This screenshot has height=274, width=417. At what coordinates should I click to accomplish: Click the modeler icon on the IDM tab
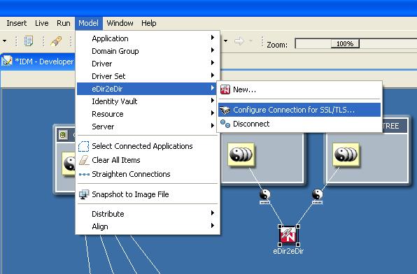(x=7, y=61)
